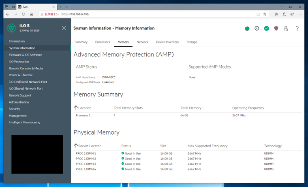Image resolution: width=308 pixels, height=187 pixels.
Task: Sort Memory Summary by Location
Action: coord(76,108)
